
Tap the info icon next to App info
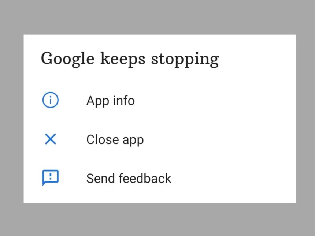(x=50, y=100)
